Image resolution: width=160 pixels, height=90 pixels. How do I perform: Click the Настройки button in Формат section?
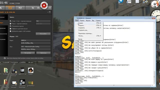pos(28,53)
